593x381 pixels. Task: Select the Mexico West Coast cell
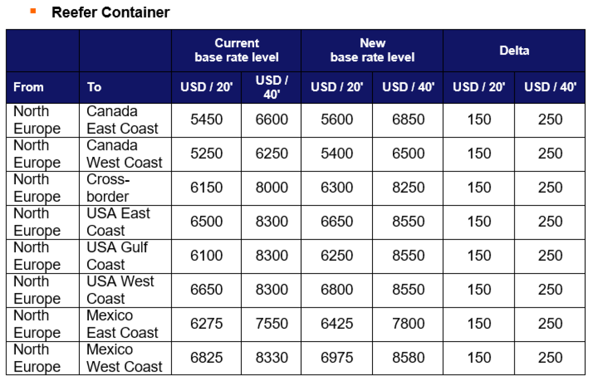[x=126, y=358]
